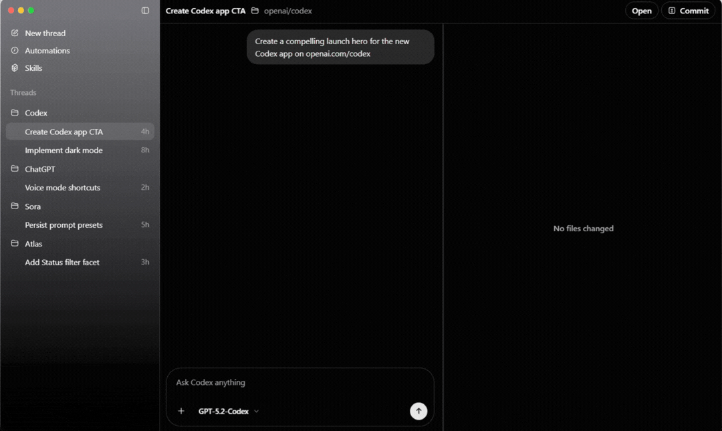This screenshot has height=431, width=722.
Task: Click the commit icon inside the Commit button
Action: (x=671, y=10)
